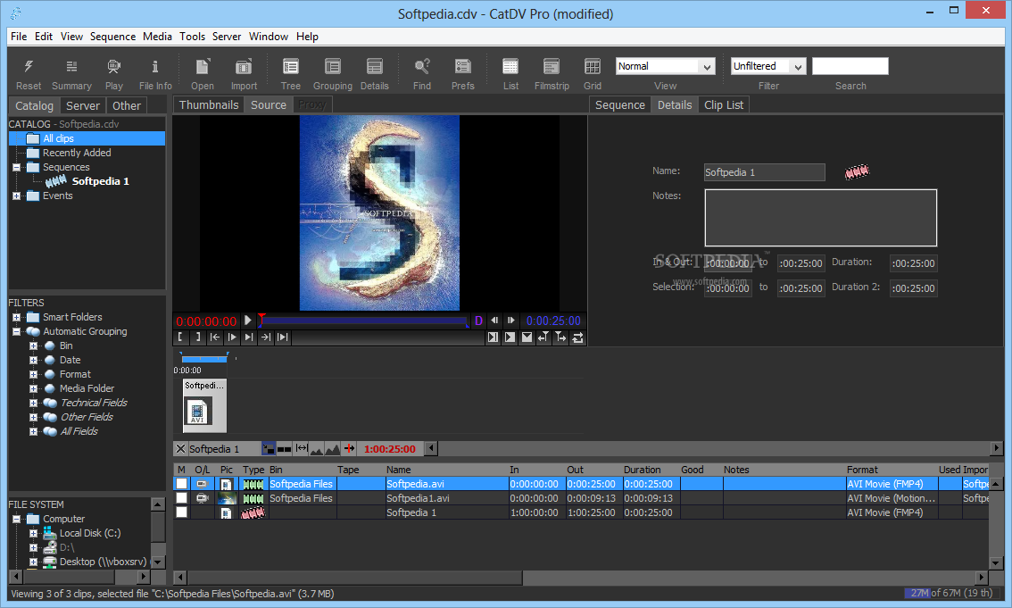
Task: Select the Softpedia 1 sequence in tree
Action: coord(100,181)
